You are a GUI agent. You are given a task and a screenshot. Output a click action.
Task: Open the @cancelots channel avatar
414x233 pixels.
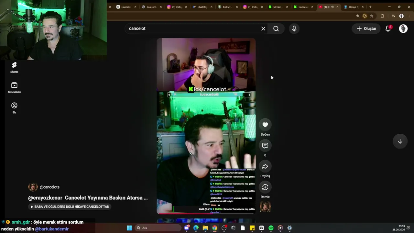[x=33, y=187]
